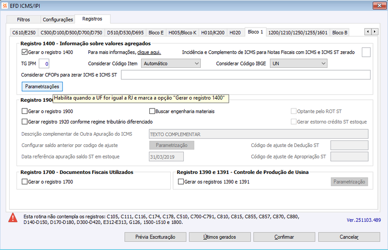Click the TG IPM input field

(x=44, y=63)
